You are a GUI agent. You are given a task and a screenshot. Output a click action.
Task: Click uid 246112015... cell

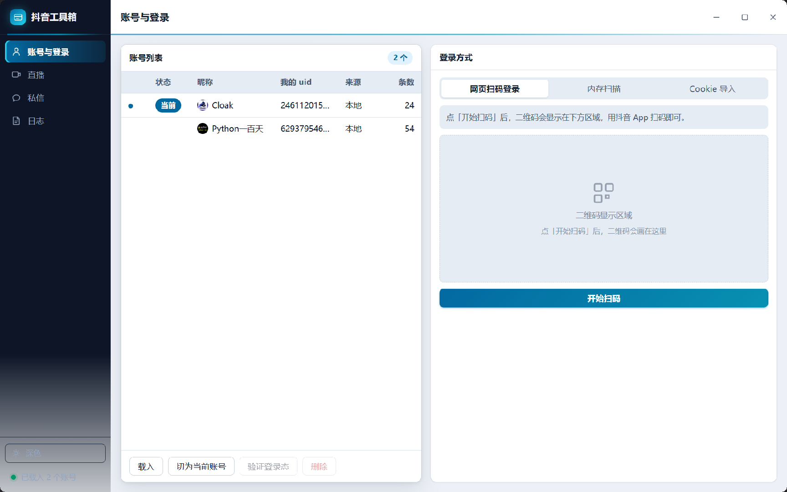305,105
